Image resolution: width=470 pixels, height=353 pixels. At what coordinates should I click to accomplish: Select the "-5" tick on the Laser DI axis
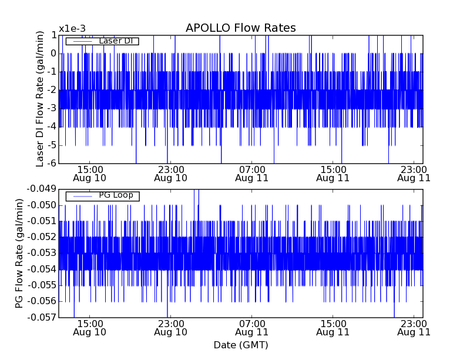pos(51,145)
